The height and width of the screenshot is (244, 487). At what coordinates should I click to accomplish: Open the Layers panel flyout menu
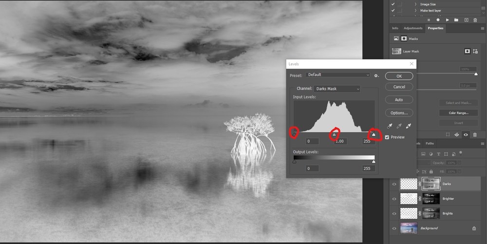pyautogui.click(x=482, y=143)
